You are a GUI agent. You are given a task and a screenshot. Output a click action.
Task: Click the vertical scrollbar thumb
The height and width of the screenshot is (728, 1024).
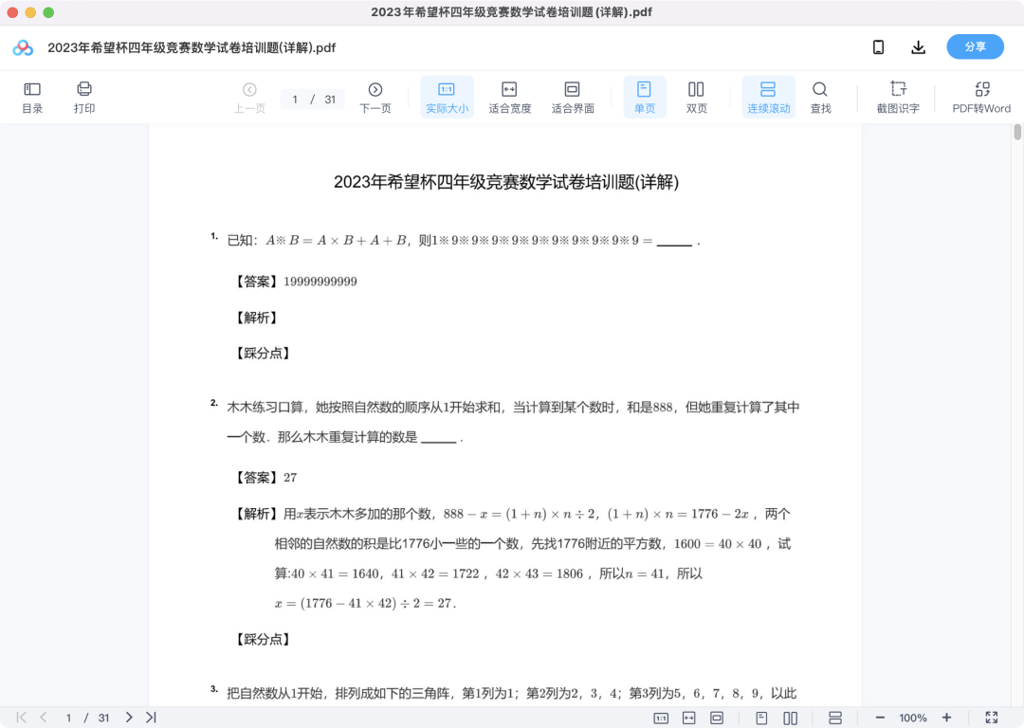pos(1016,132)
